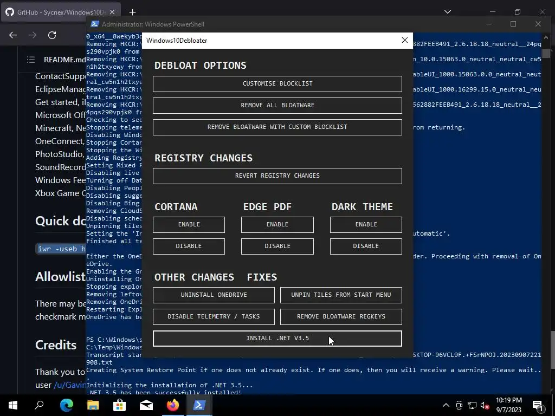
Task: Click the Credits heading in README
Action: point(56,345)
